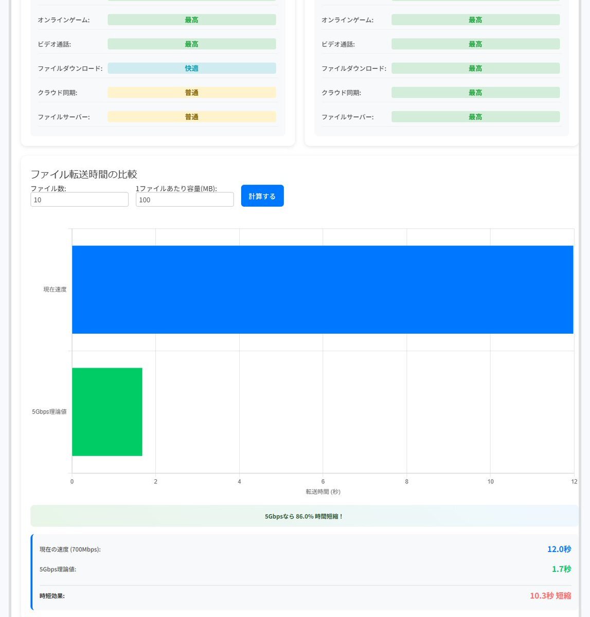Click the red 10.3秒 短縮 result
Viewport: 590px width, 617px height.
point(550,595)
